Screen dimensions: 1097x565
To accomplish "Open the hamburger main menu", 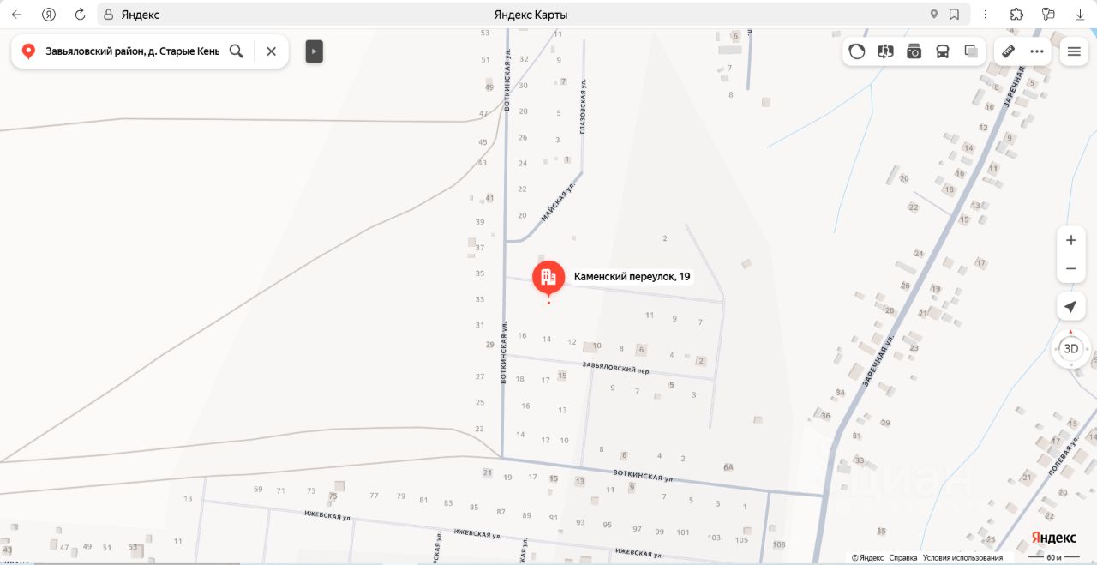I will (1074, 51).
